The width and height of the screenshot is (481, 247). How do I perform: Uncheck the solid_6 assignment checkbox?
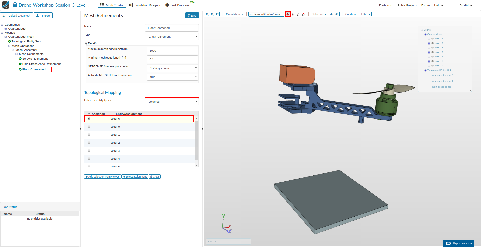[x=89, y=118]
